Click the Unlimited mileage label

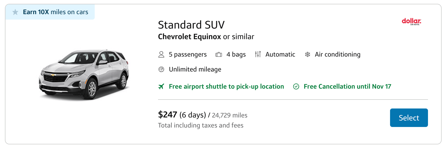tap(195, 69)
